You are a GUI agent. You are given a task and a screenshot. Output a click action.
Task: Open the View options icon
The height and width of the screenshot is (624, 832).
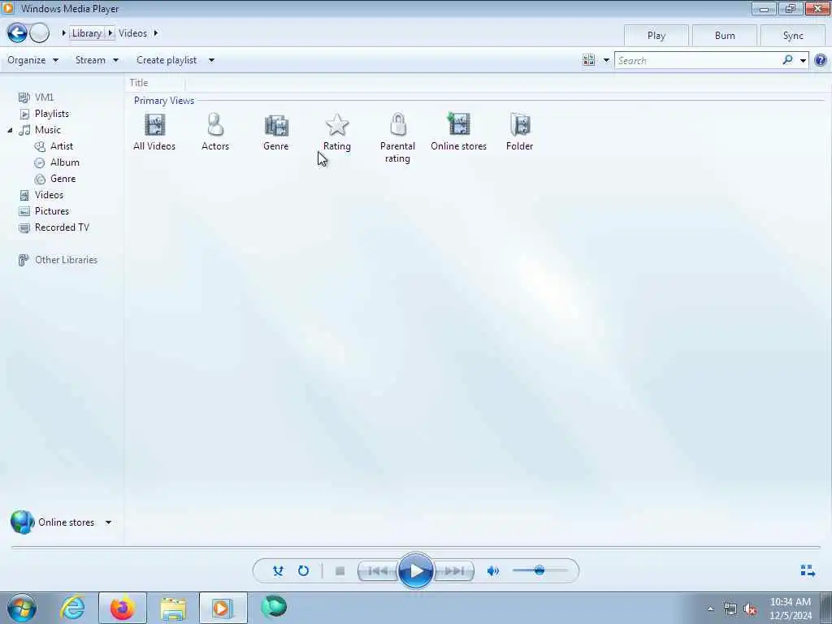pyautogui.click(x=588, y=60)
